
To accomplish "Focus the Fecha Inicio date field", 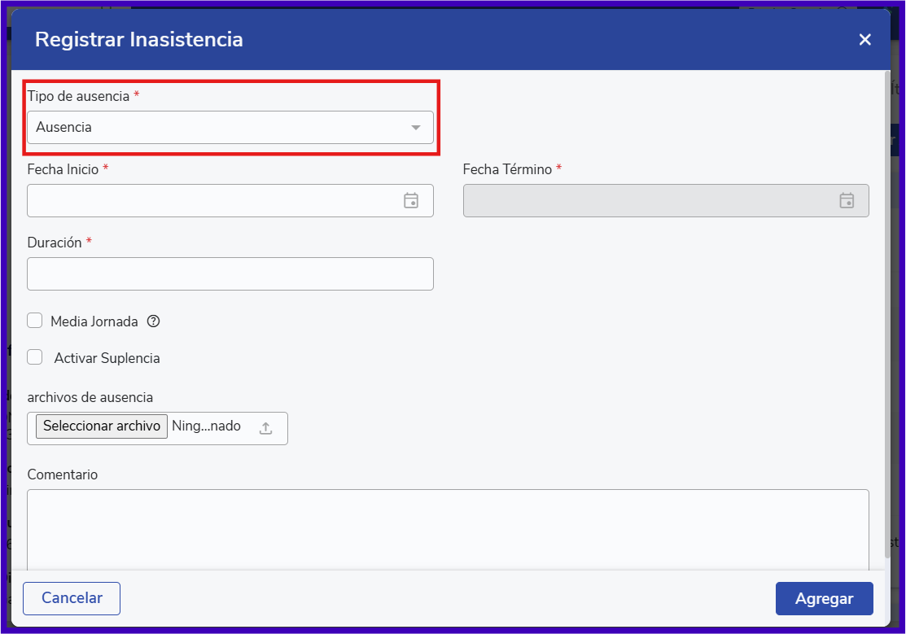I will click(212, 200).
